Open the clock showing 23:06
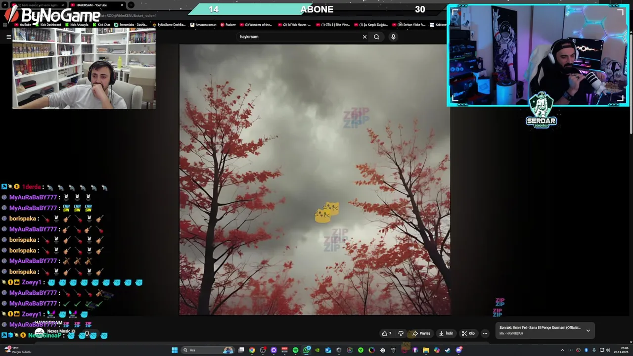The width and height of the screenshot is (633, 356). [x=621, y=350]
